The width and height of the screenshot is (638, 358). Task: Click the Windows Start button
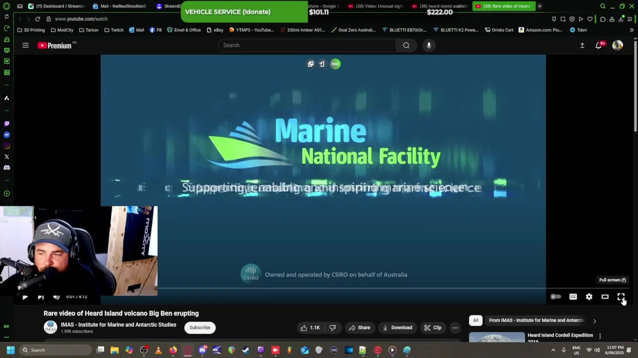point(10,350)
